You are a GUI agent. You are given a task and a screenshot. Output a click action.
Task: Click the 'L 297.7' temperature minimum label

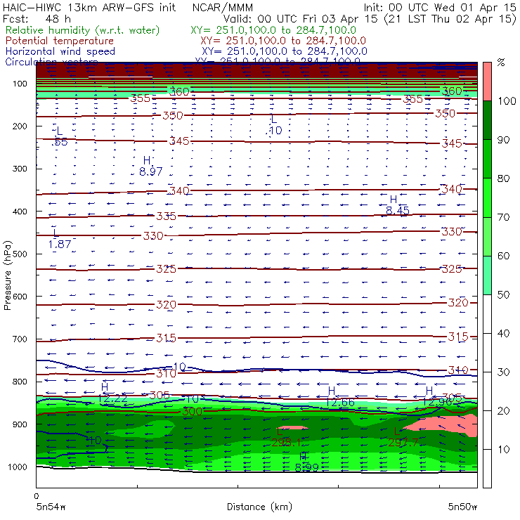pyautogui.click(x=403, y=437)
